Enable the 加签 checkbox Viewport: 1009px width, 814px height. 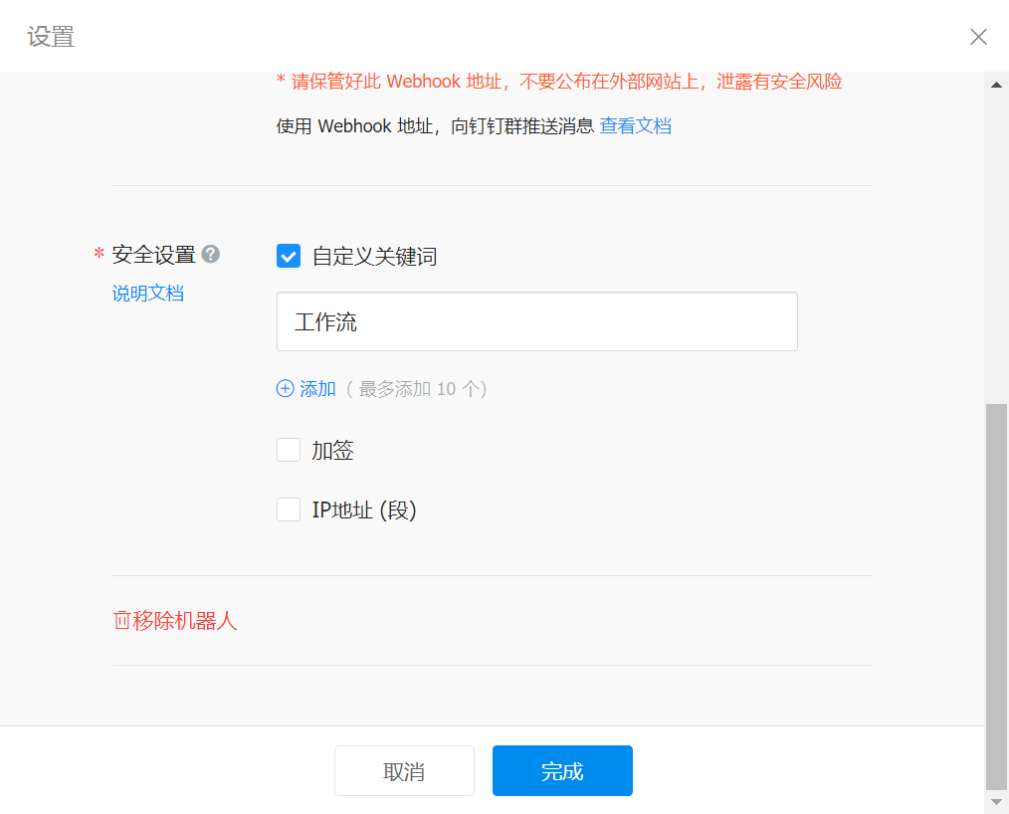coord(289,451)
